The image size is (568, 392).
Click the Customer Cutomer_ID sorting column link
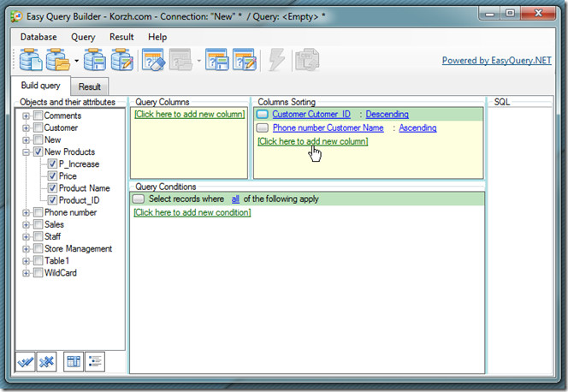pyautogui.click(x=311, y=114)
